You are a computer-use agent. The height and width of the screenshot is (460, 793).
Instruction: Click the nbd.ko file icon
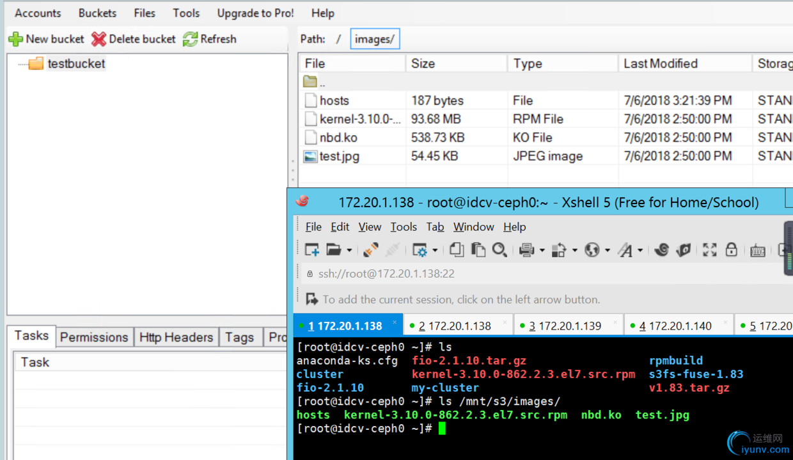[310, 138]
